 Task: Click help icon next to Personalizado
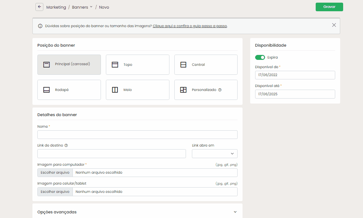coord(220,90)
